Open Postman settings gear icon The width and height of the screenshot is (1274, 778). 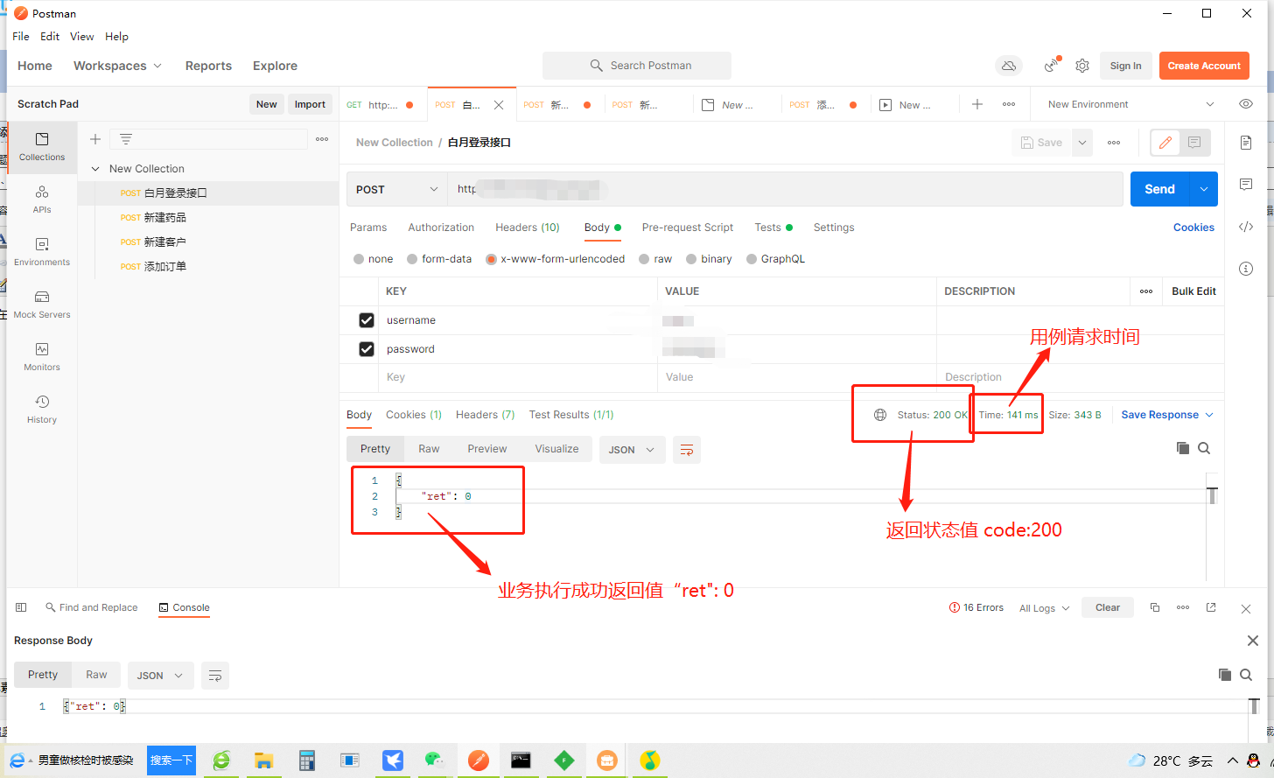1082,66
